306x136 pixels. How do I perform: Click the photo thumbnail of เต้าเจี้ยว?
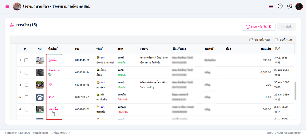(40, 110)
